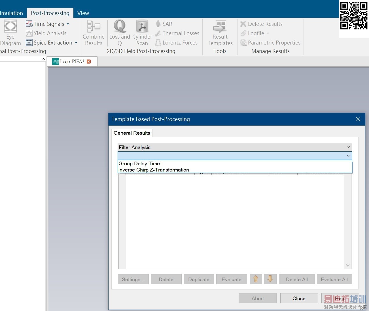Move template down with the down arrow
Image resolution: width=369 pixels, height=311 pixels.
tap(270, 279)
